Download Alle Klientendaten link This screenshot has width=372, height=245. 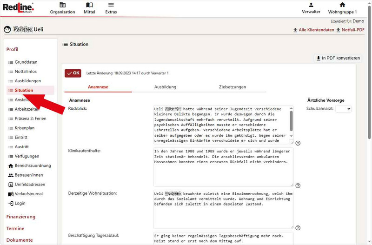[x=313, y=30]
